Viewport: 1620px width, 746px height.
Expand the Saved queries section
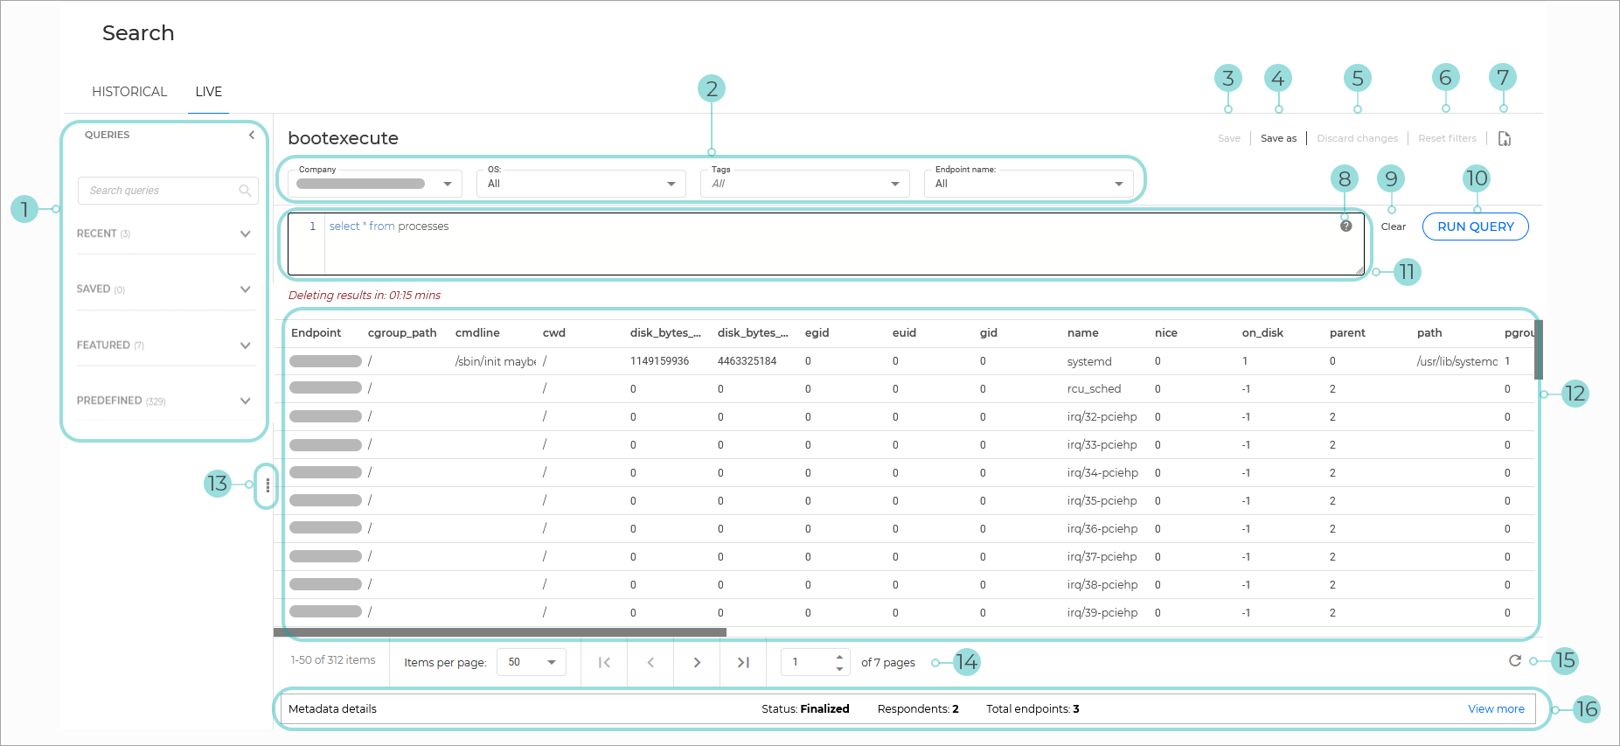tap(164, 289)
